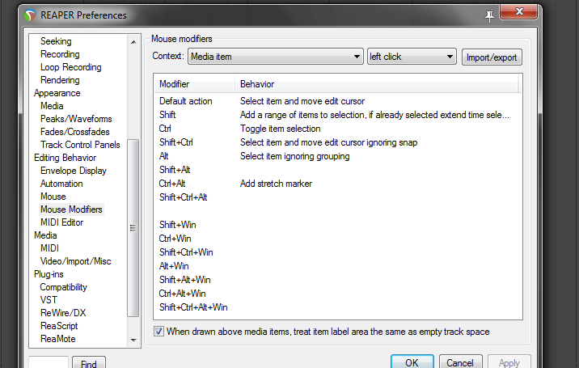The height and width of the screenshot is (368, 579).
Task: Select the Alt modifier row
Action: [338, 156]
